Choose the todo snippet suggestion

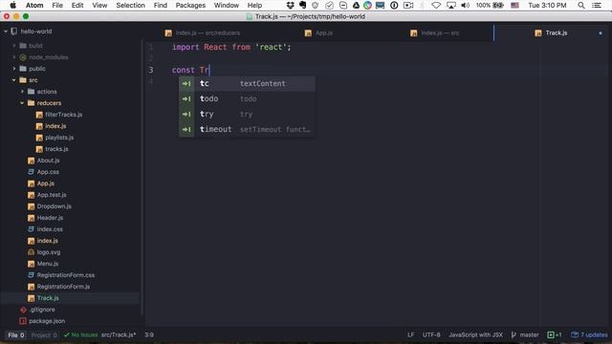click(x=247, y=98)
